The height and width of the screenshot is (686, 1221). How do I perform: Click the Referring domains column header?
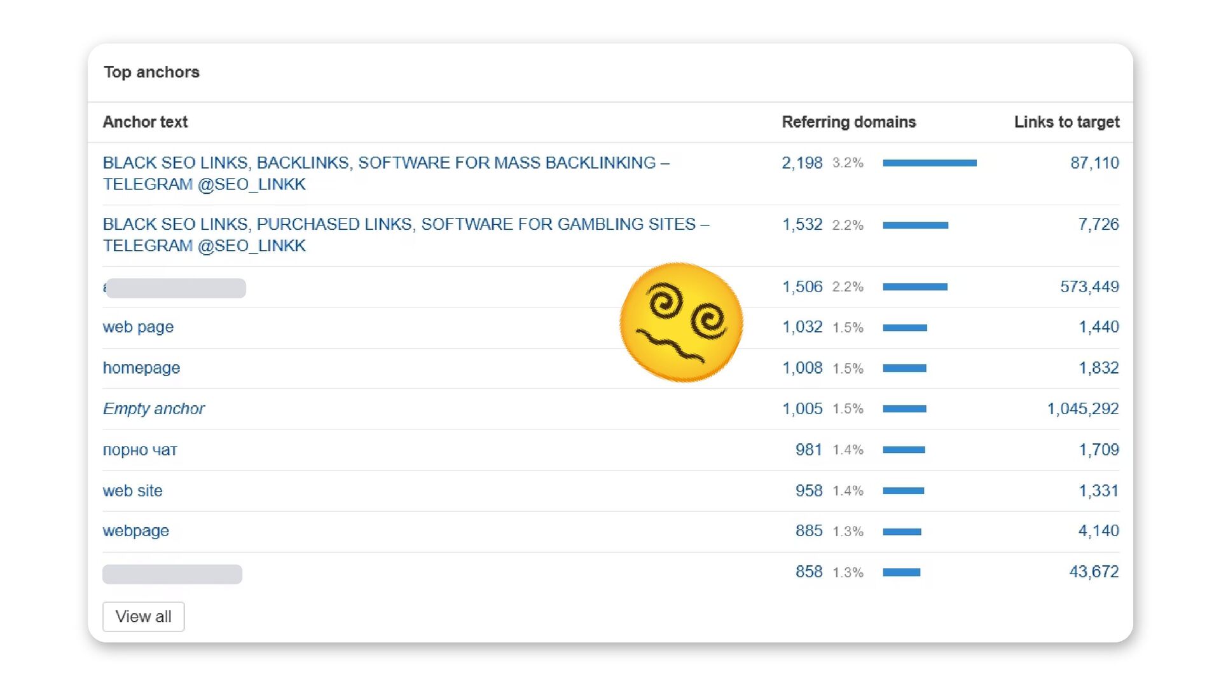(x=849, y=122)
